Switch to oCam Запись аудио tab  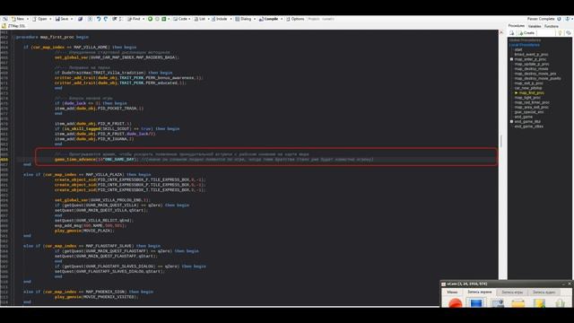click(544, 292)
